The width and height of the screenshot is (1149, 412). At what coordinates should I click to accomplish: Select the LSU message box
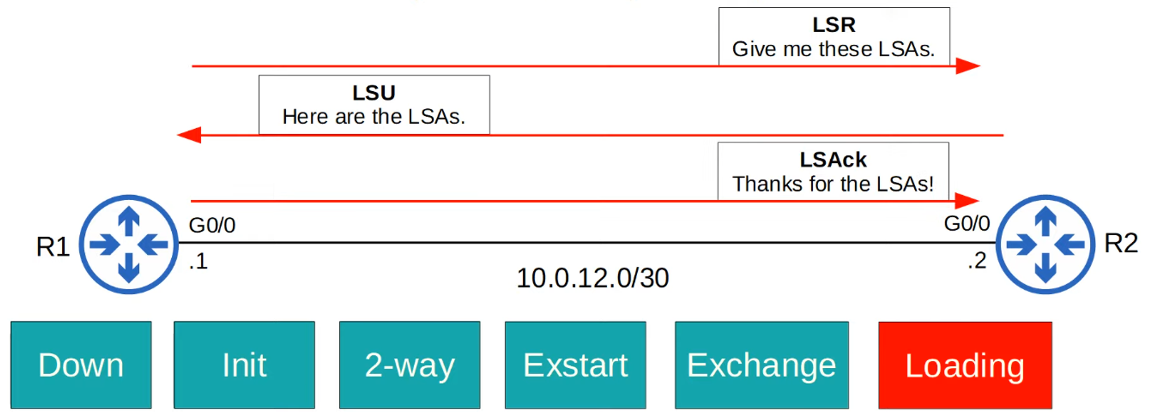[374, 104]
